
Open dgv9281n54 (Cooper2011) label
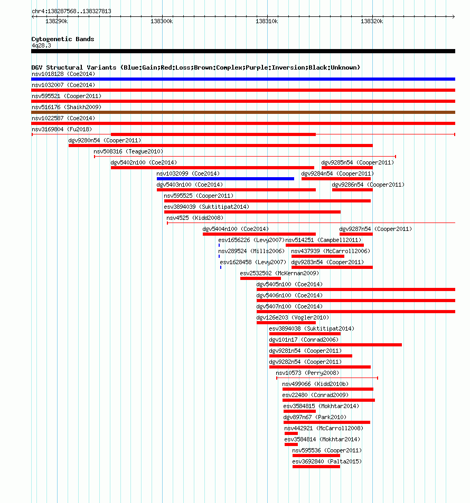click(x=306, y=351)
